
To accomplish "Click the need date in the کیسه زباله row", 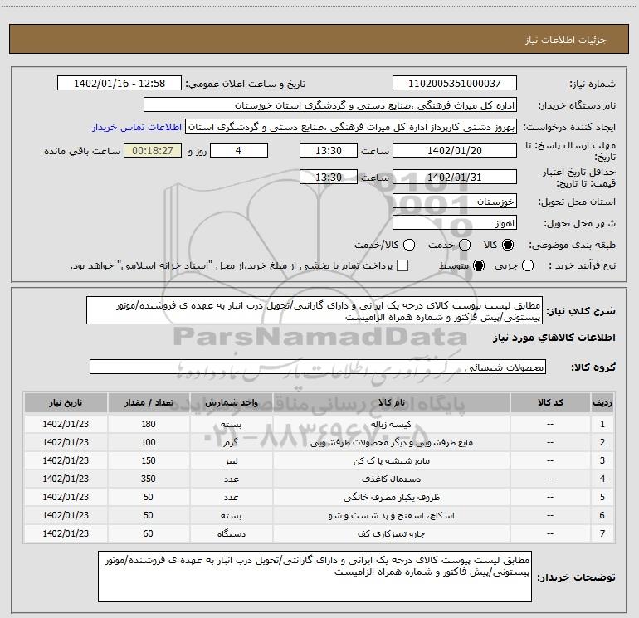I will click(66, 424).
